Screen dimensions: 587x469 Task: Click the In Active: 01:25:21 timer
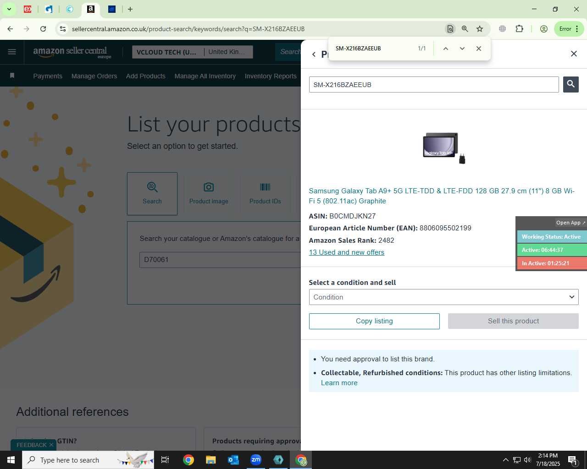552,263
